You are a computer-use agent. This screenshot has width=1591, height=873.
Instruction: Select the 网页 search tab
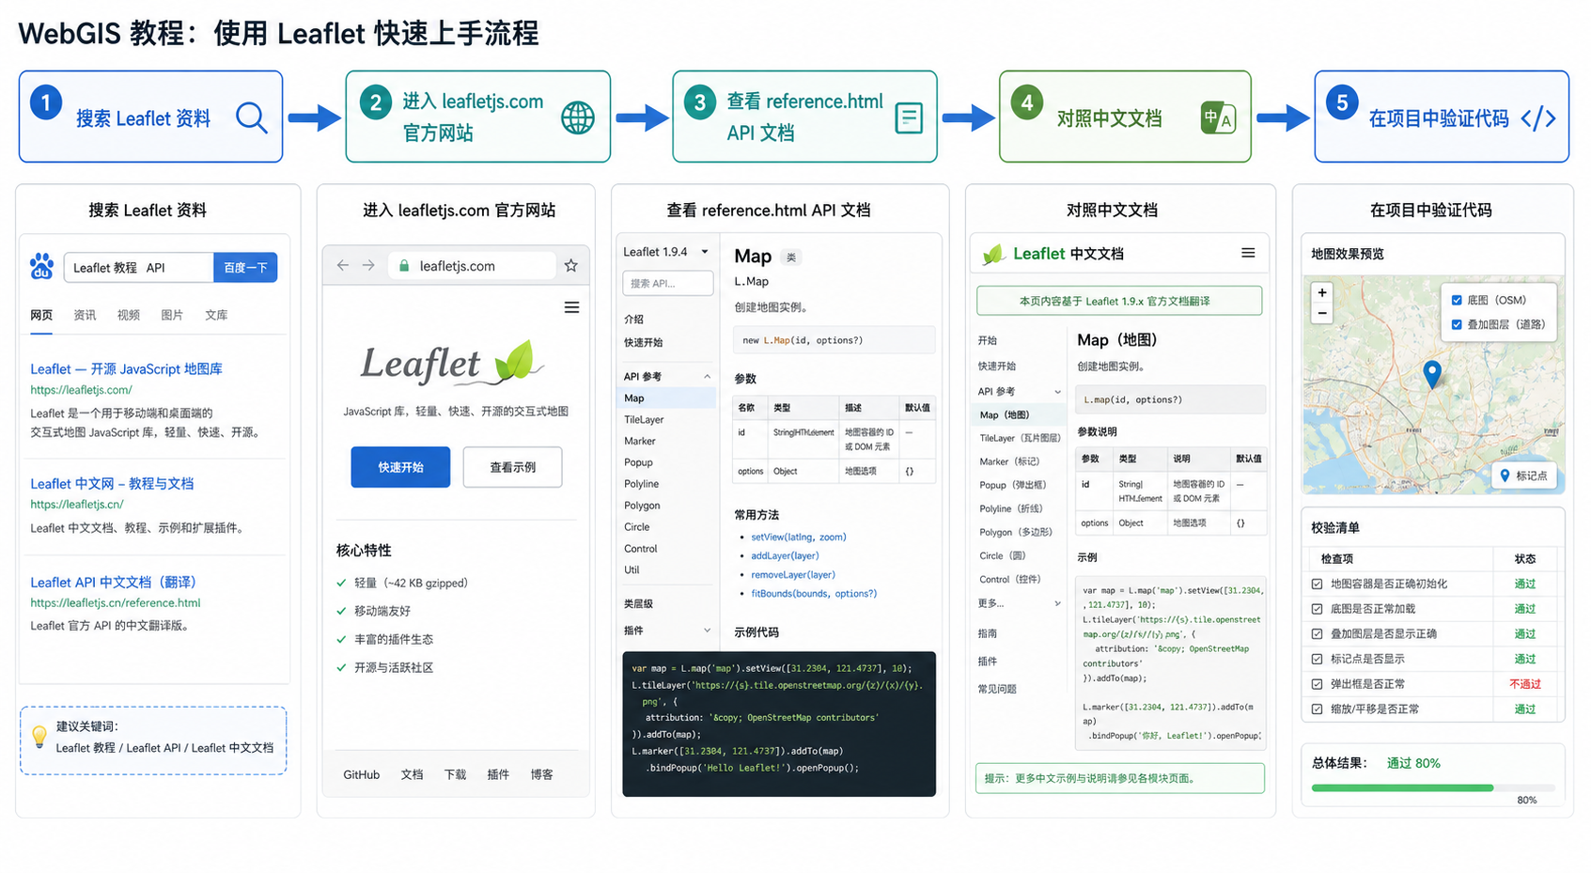click(41, 315)
